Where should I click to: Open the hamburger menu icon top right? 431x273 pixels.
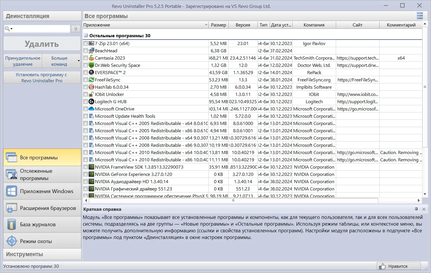click(420, 16)
